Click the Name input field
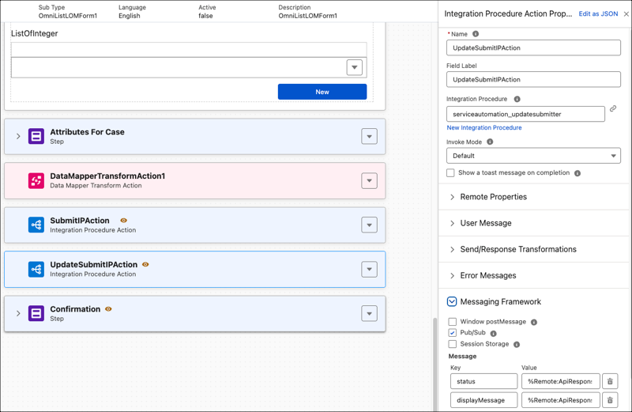632x412 pixels. pos(533,47)
